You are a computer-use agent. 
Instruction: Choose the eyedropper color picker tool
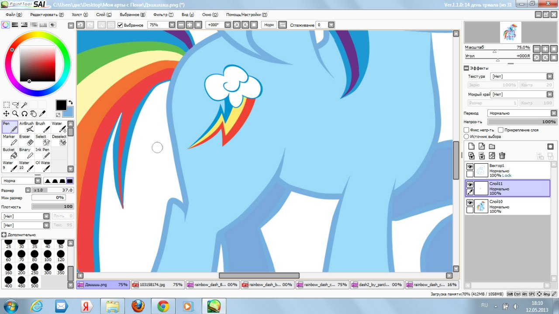point(42,114)
